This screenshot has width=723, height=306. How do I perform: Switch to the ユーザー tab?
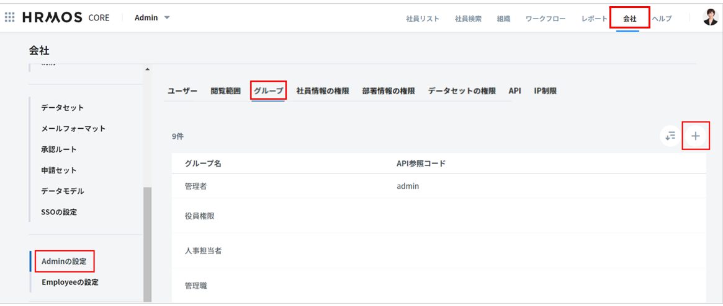182,91
